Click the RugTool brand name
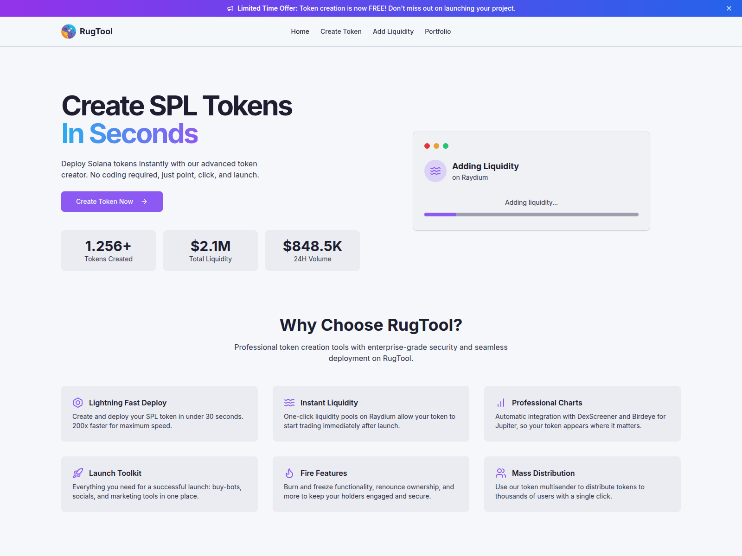This screenshot has height=556, width=742. click(96, 32)
